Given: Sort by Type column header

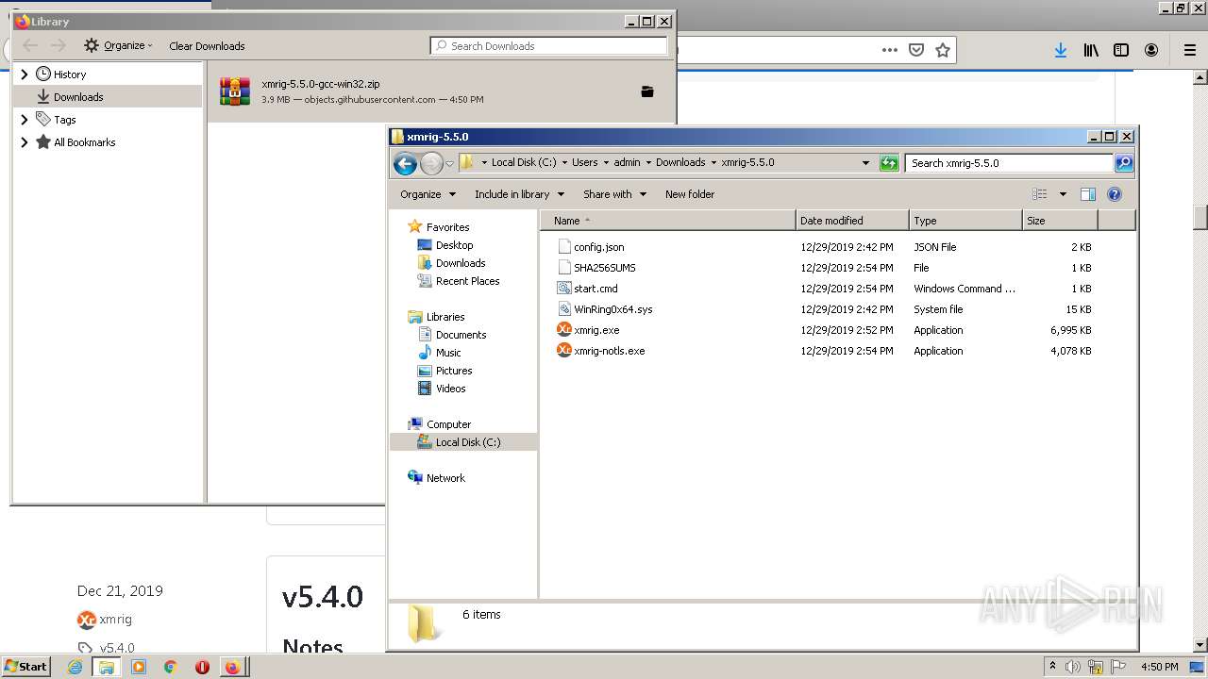Looking at the screenshot, I should [965, 221].
